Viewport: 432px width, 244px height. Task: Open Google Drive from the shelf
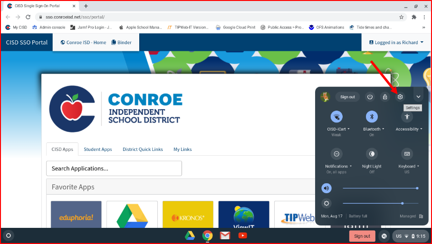click(x=190, y=235)
